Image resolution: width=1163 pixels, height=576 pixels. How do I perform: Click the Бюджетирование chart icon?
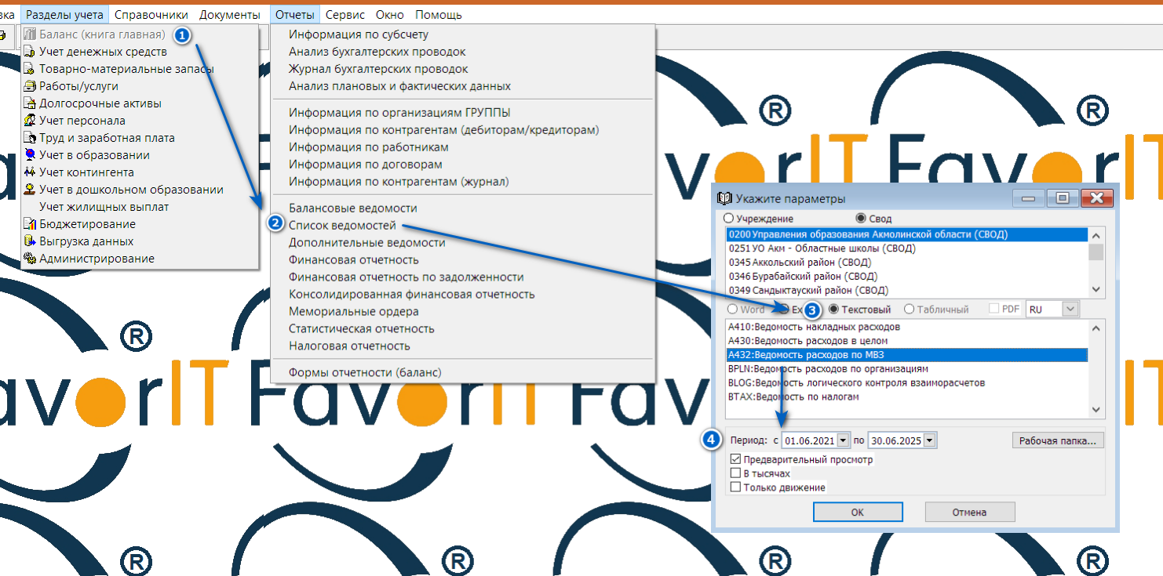(x=30, y=224)
